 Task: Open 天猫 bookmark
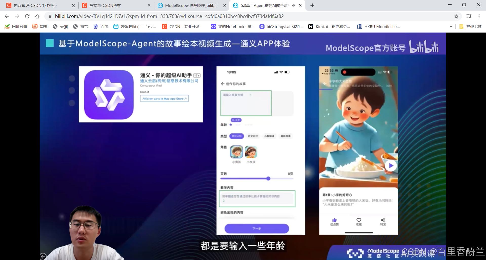pos(60,27)
